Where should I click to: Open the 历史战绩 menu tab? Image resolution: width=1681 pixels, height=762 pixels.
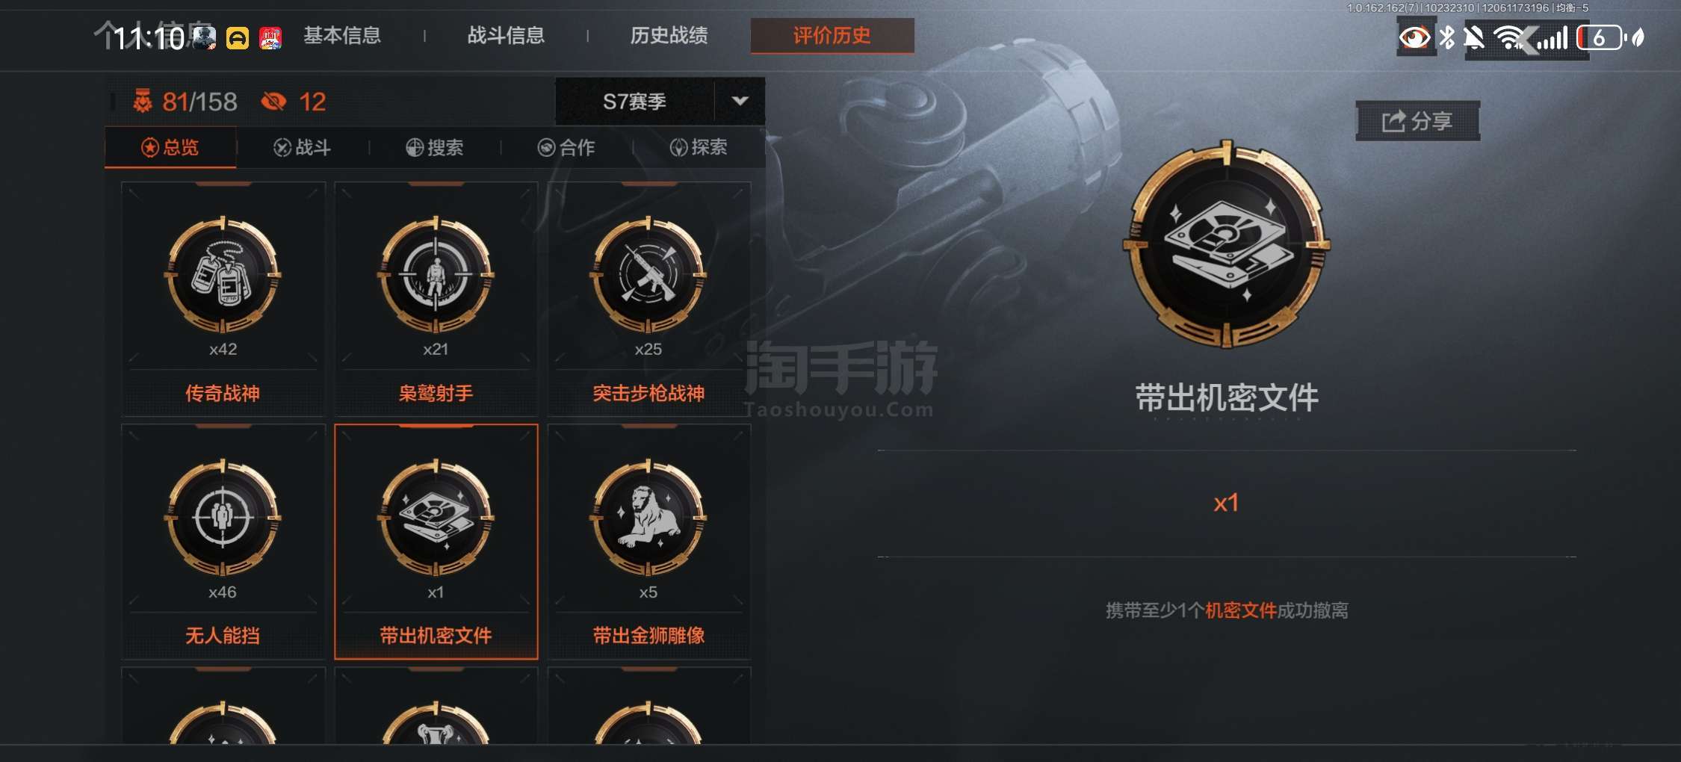click(x=669, y=35)
